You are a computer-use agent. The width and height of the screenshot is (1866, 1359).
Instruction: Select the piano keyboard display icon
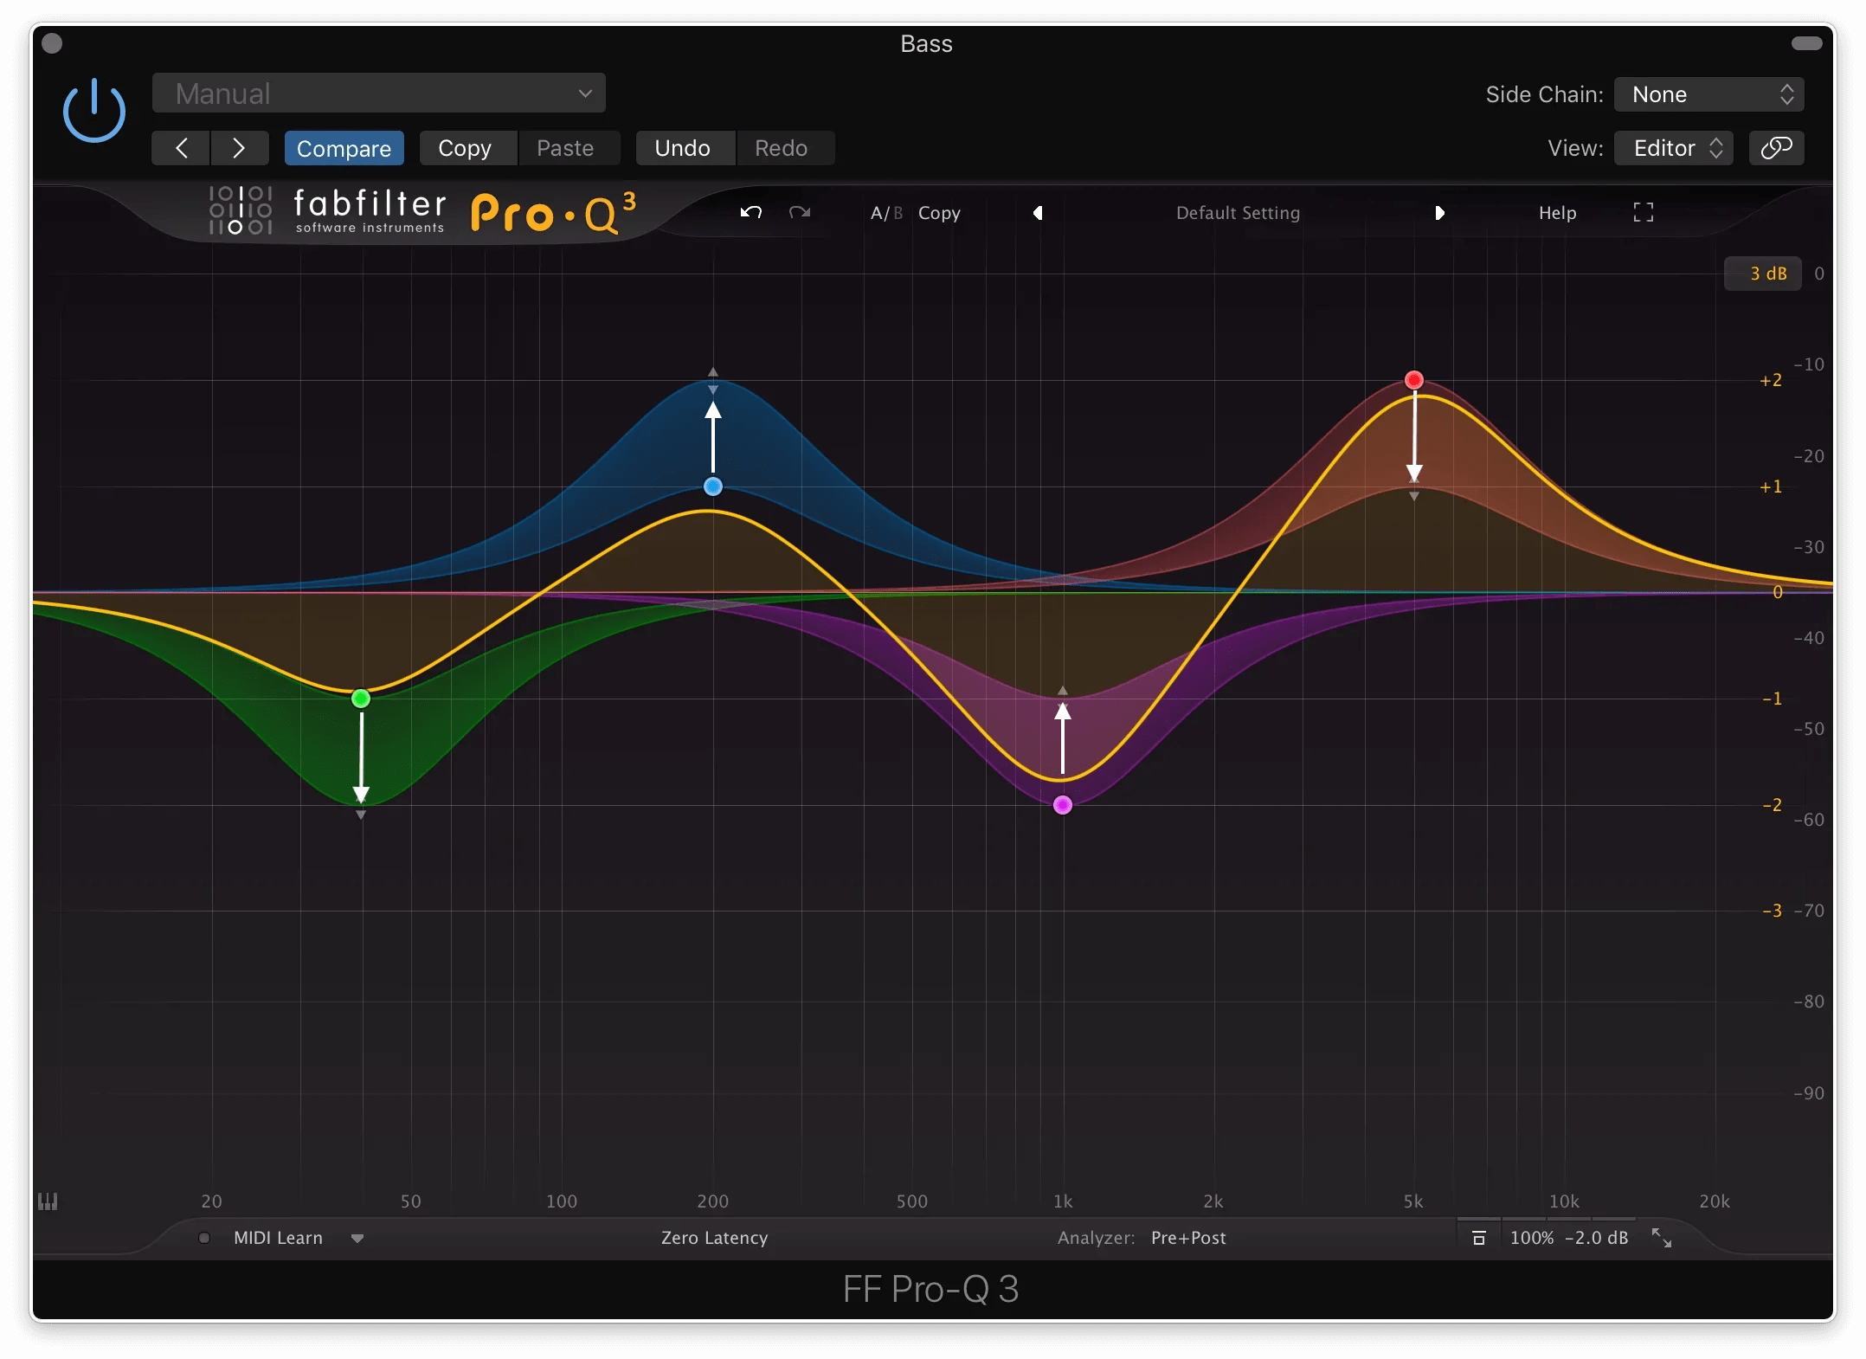(48, 1201)
